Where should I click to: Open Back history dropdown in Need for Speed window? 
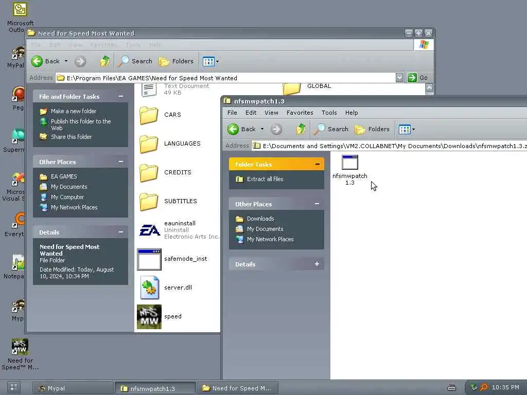coord(66,62)
